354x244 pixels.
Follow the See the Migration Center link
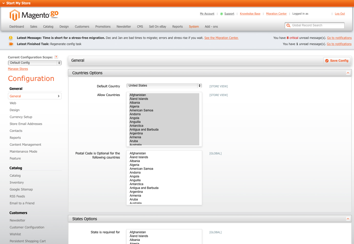[x=222, y=38]
